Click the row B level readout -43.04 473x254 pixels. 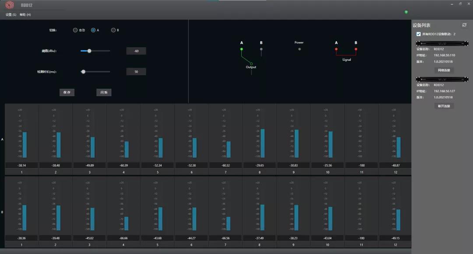coord(327,238)
